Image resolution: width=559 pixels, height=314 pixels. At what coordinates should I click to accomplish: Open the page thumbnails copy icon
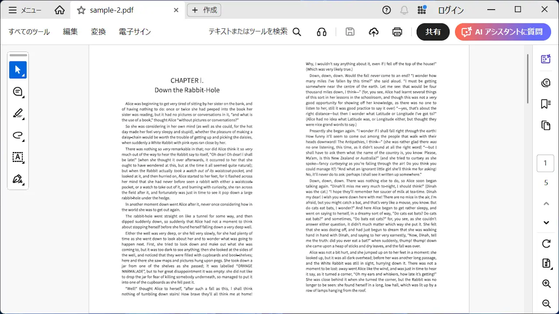pyautogui.click(x=546, y=126)
